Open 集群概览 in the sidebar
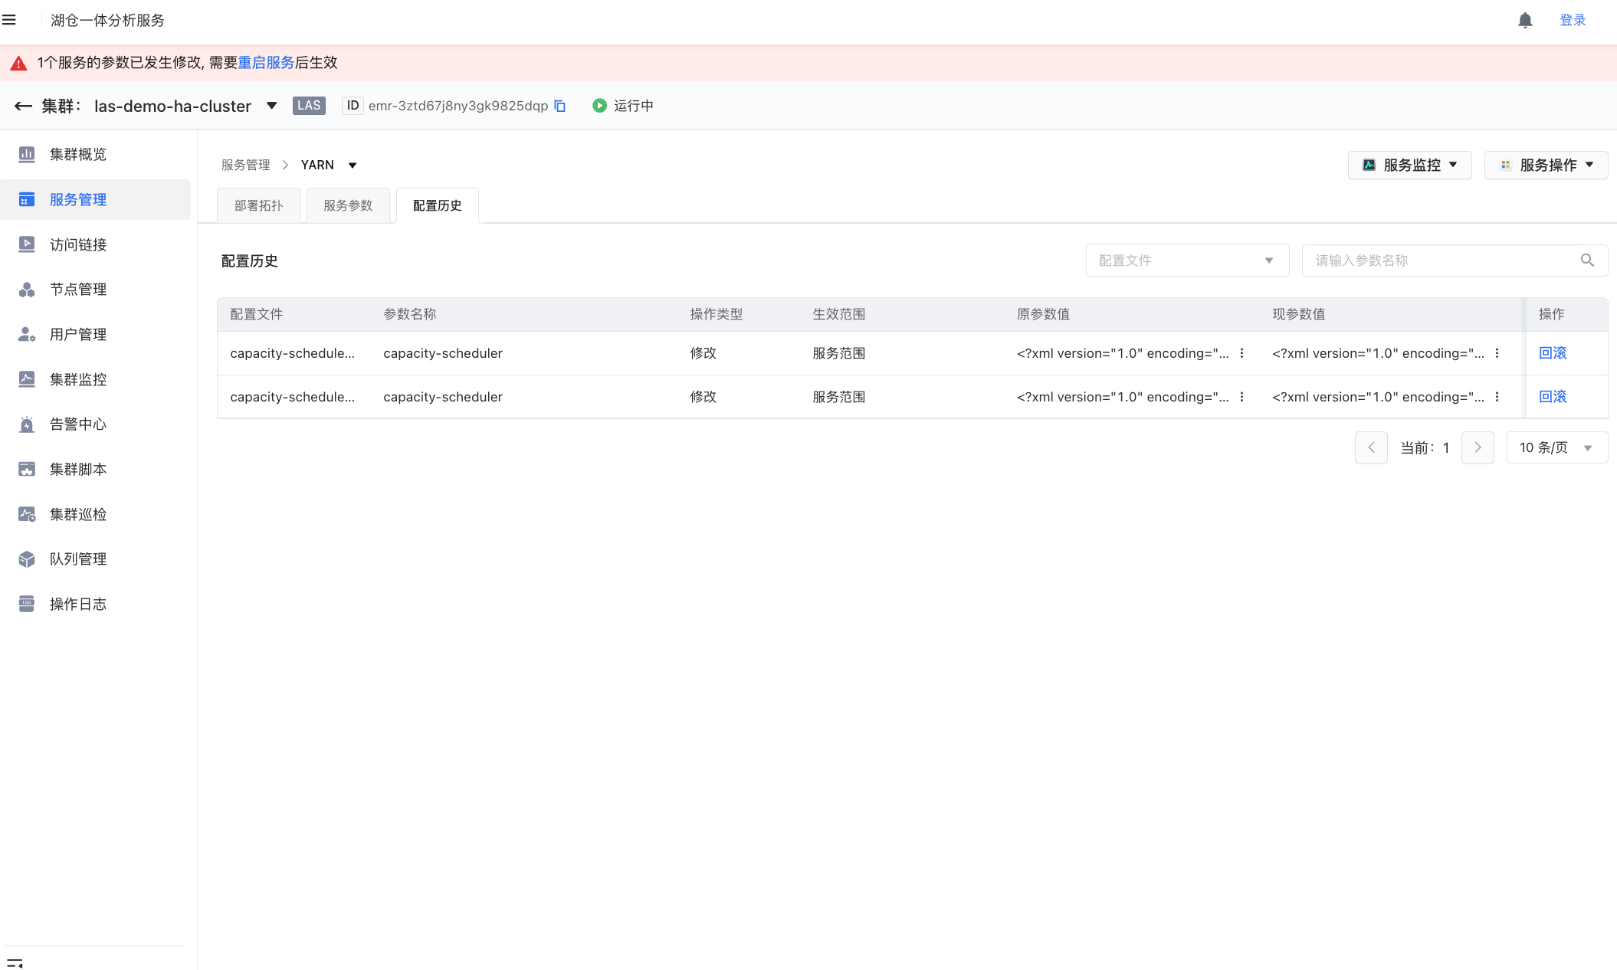Image resolution: width=1617 pixels, height=970 pixels. click(77, 155)
